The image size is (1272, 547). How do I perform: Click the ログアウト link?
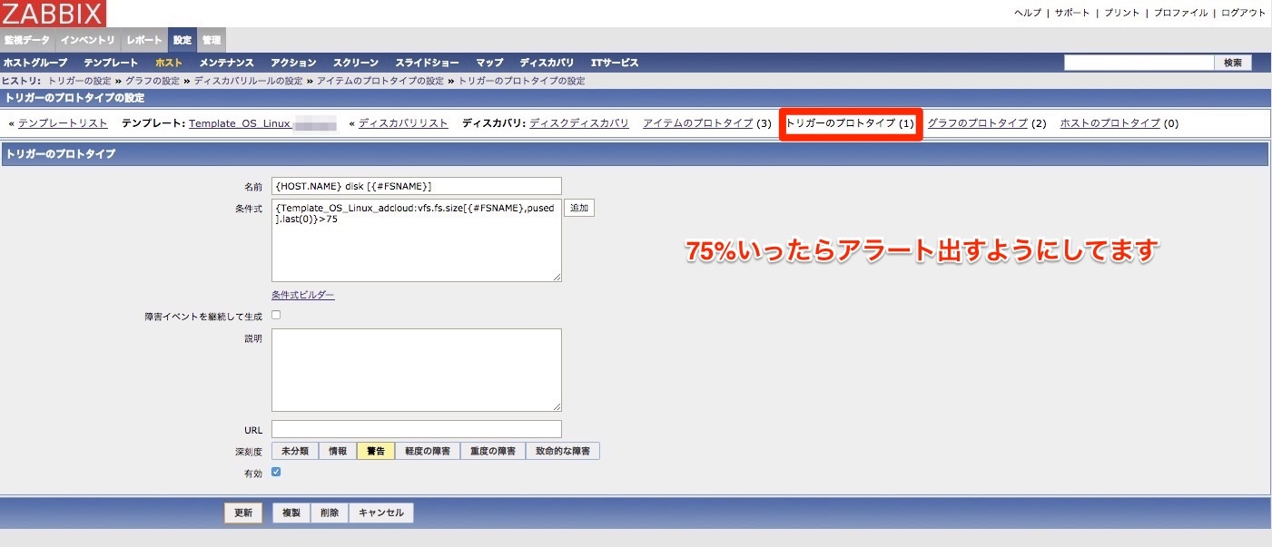tap(1243, 13)
